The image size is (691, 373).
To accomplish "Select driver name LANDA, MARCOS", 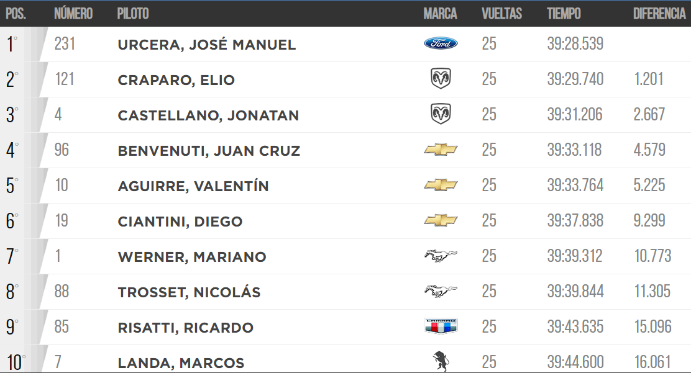I will [x=181, y=363].
